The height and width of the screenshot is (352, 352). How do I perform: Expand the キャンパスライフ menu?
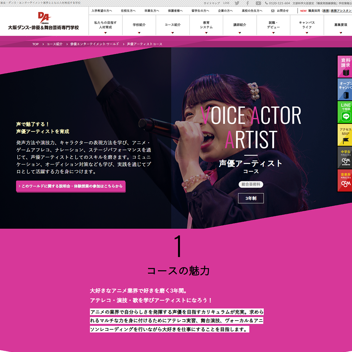click(307, 25)
